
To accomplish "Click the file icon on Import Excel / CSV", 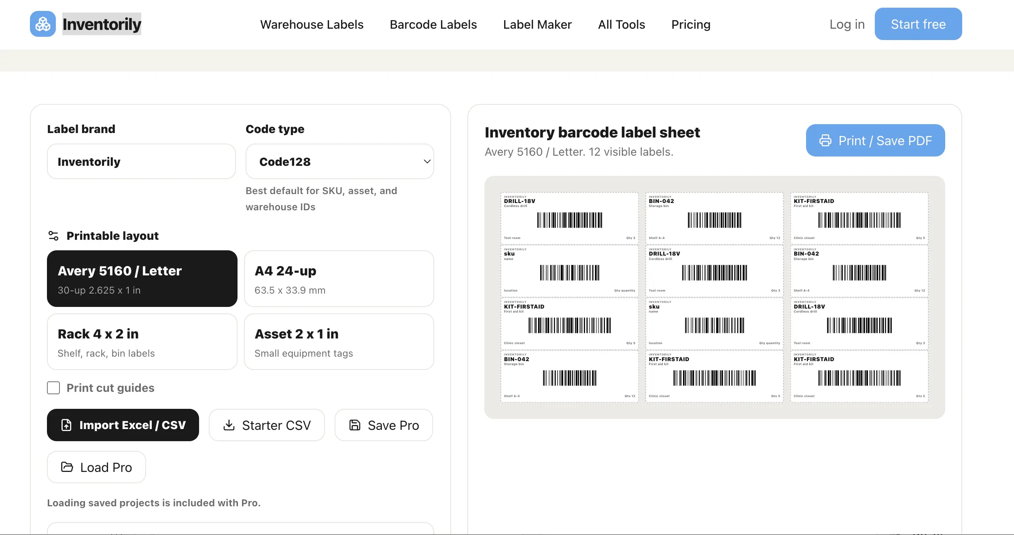I will pos(66,425).
